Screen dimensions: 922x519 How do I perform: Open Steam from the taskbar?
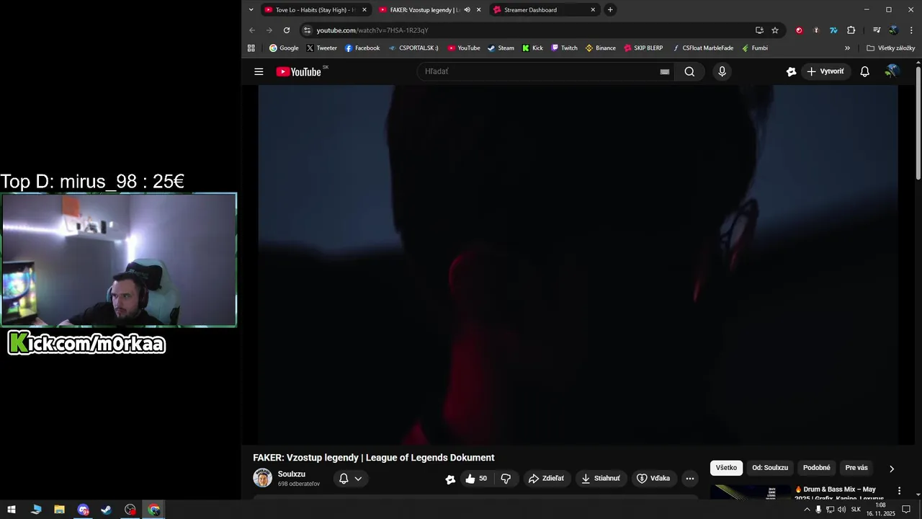[106, 510]
